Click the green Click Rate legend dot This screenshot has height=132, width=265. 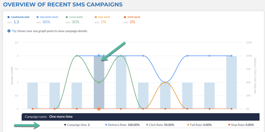coord(67,17)
